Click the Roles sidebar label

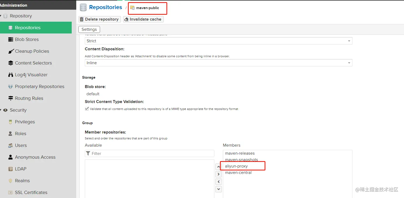[x=21, y=134]
